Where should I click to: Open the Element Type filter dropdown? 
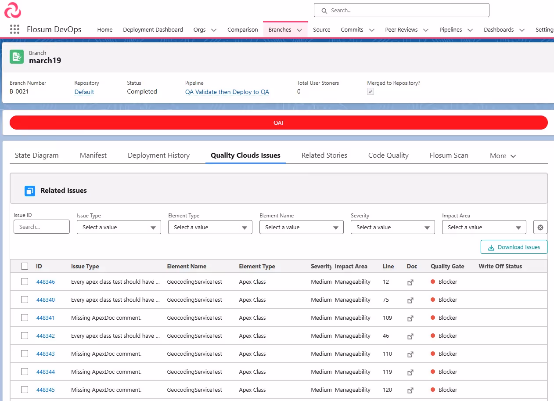pos(210,227)
